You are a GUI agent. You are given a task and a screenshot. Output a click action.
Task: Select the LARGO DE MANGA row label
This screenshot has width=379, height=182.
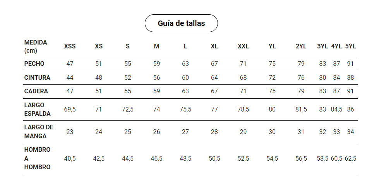click(38, 132)
